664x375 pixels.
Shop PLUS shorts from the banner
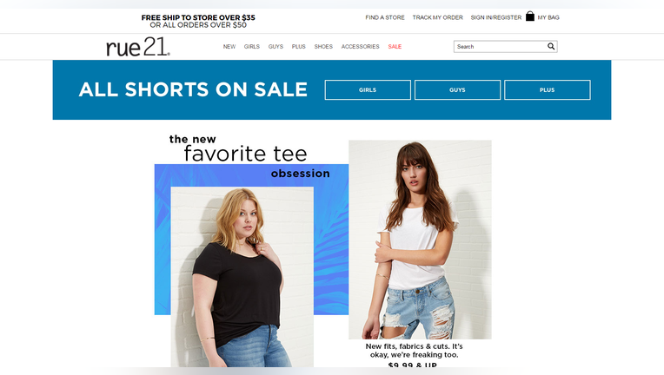click(548, 89)
